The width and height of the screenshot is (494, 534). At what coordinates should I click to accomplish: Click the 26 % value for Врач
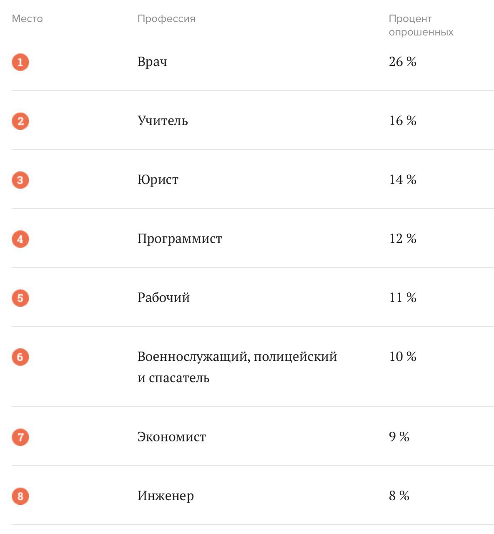click(x=402, y=62)
